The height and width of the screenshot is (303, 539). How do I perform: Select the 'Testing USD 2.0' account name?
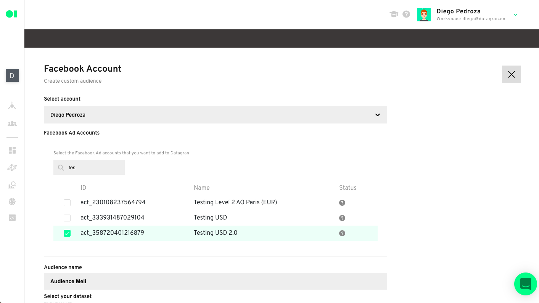[x=216, y=233]
